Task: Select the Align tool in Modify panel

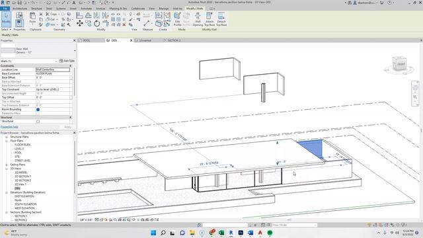Action: (x=79, y=15)
